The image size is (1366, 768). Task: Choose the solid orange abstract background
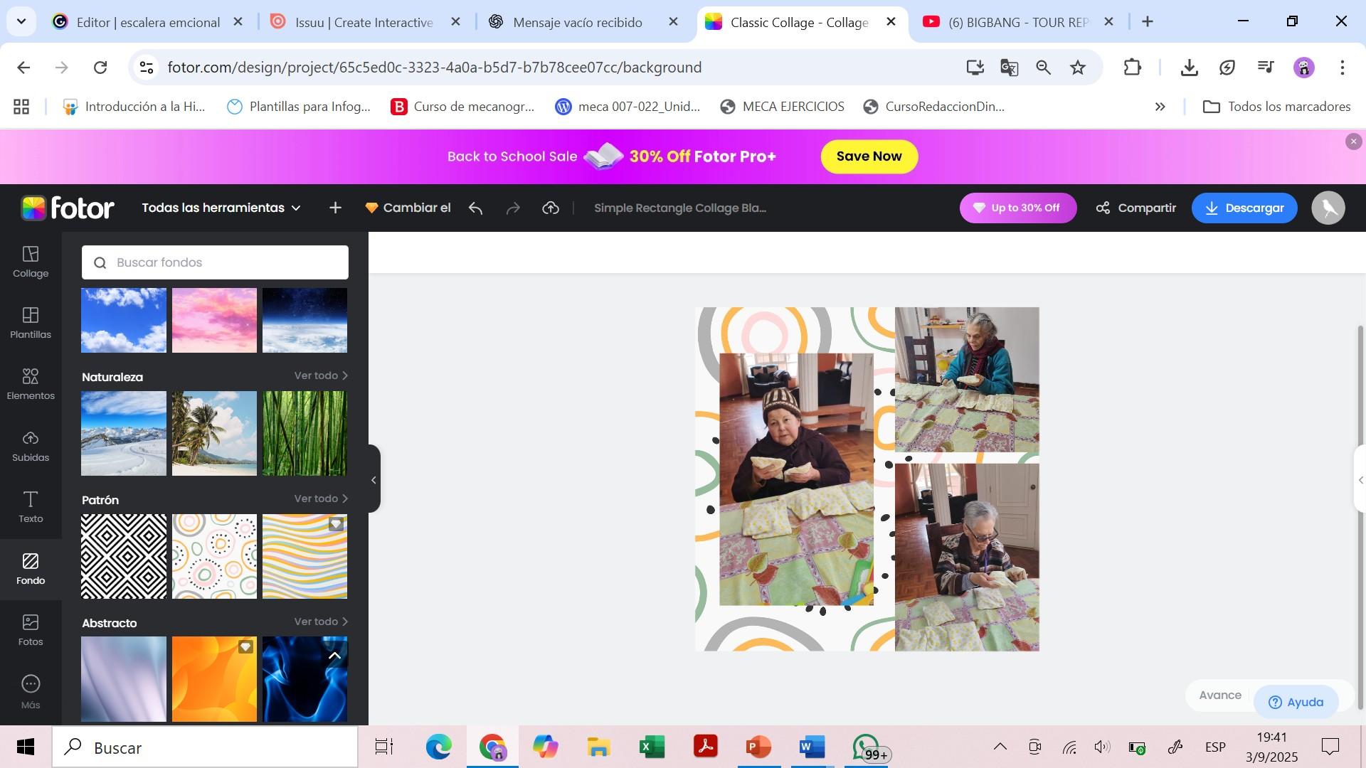pos(213,679)
